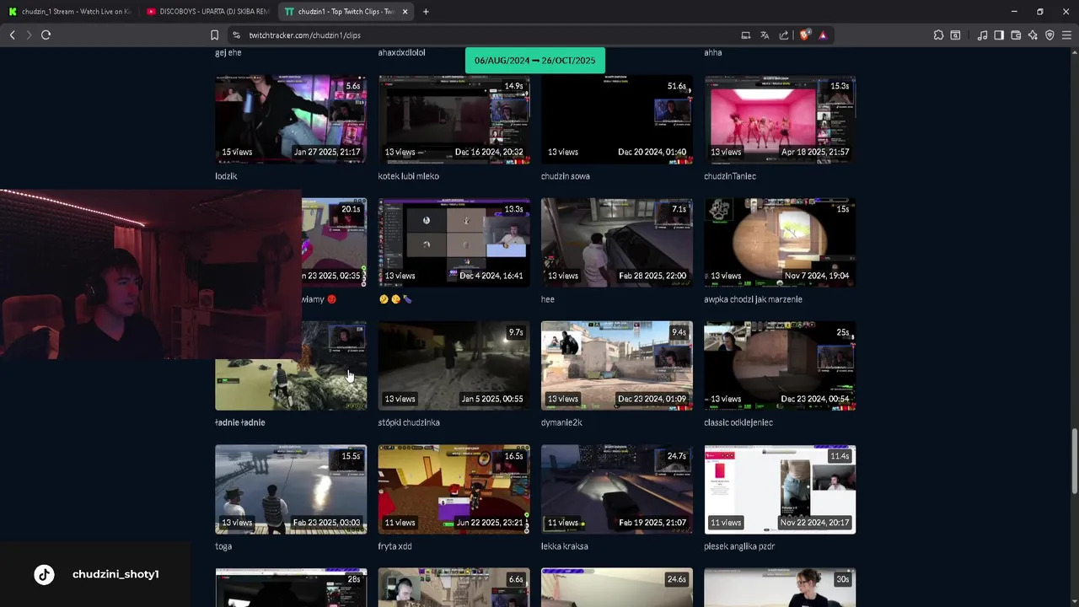Click the 'ładnie ładnie' clip title
This screenshot has height=607, width=1079.
(x=240, y=422)
